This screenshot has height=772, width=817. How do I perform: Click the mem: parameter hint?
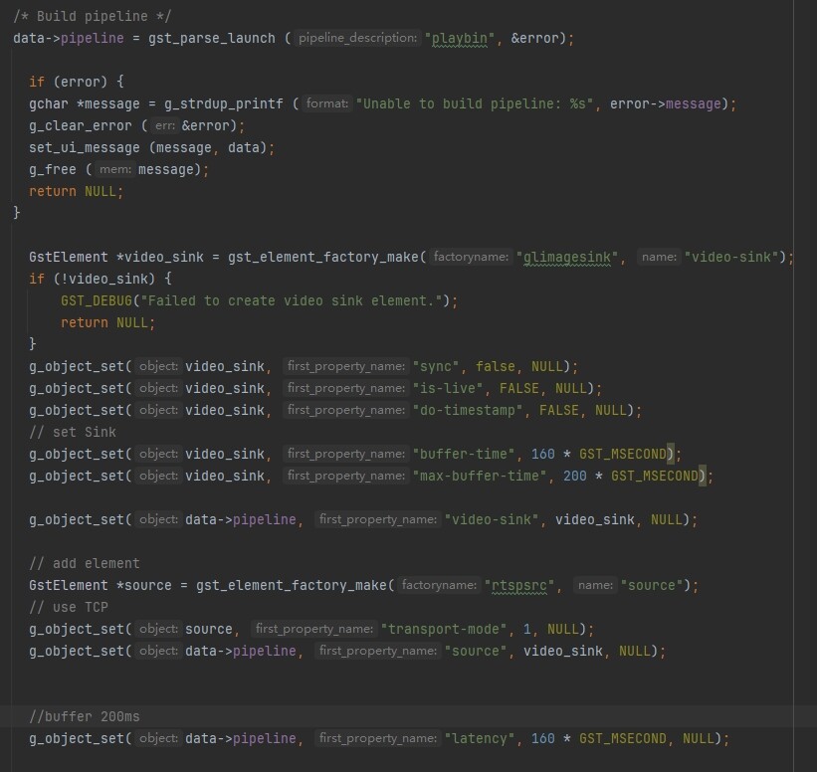click(x=115, y=169)
